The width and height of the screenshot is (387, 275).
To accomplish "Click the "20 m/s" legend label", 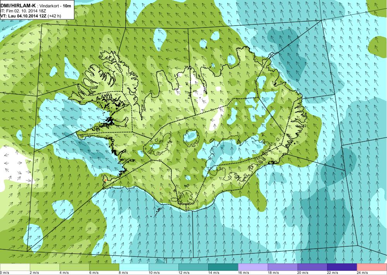I will tap(303, 273).
